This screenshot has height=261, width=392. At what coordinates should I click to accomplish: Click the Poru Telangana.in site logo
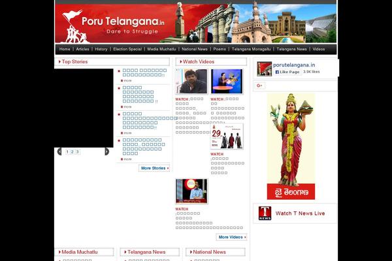click(113, 25)
